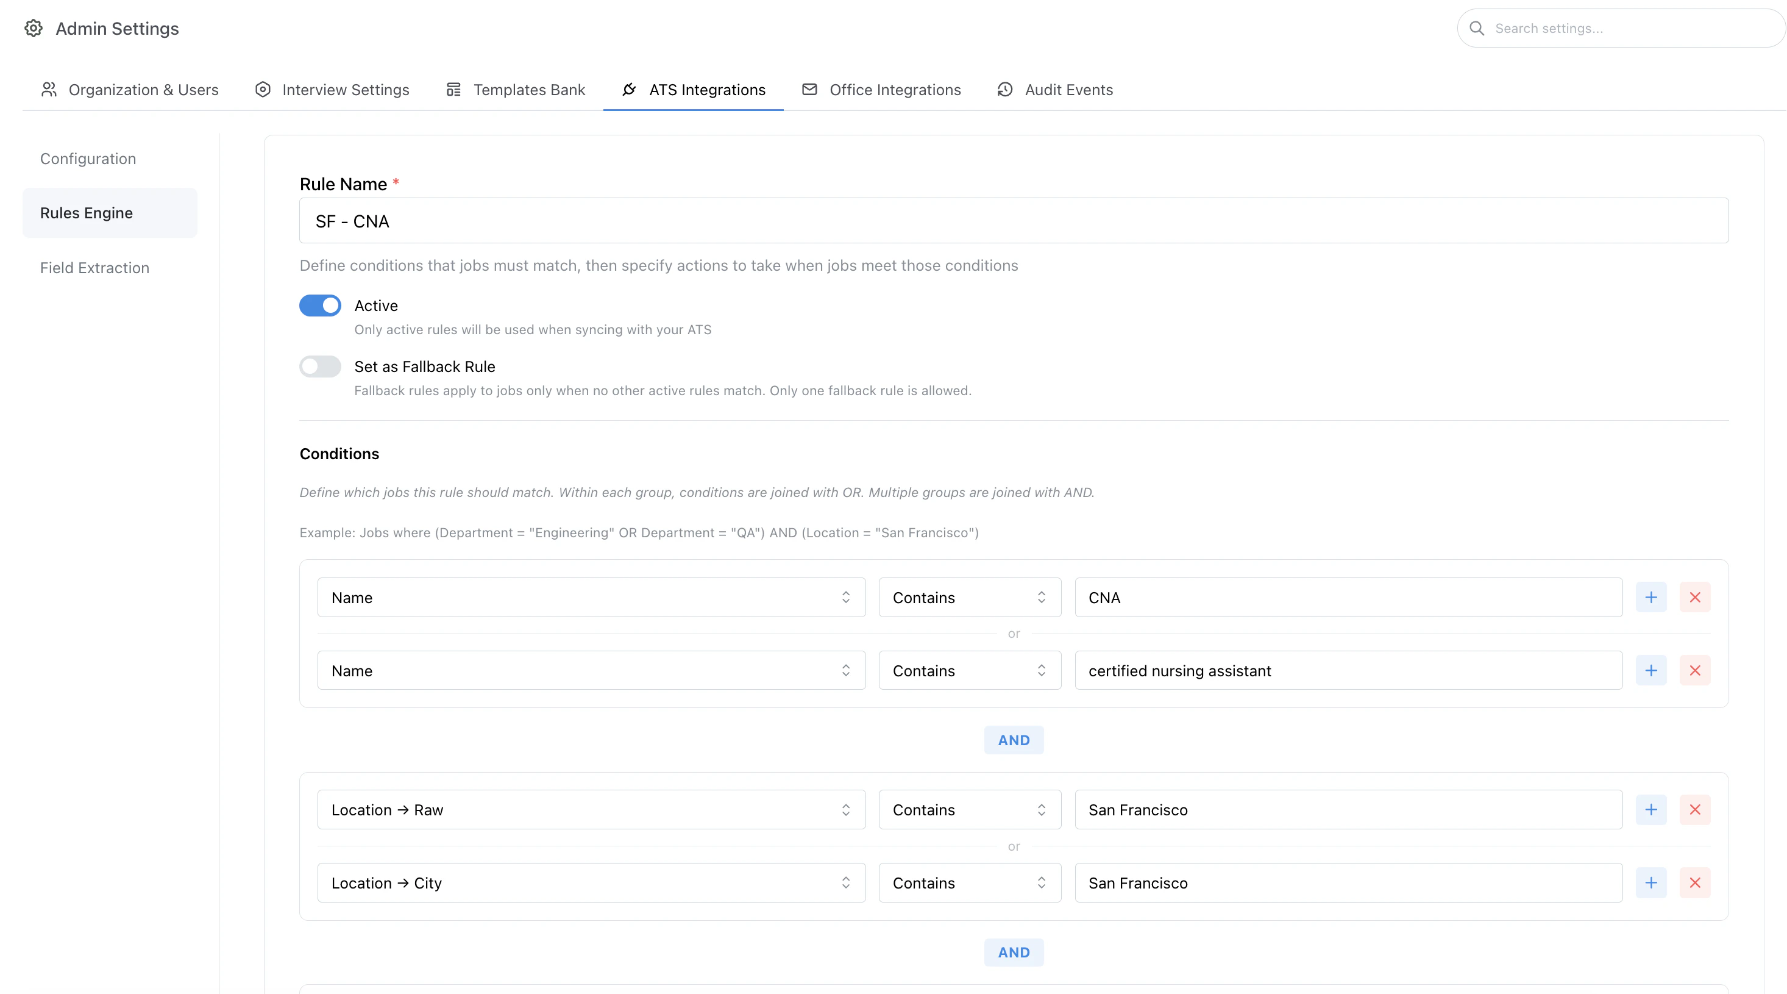Viewport: 1787px width, 994px height.
Task: Click the search magnifier icon
Action: (x=1477, y=29)
